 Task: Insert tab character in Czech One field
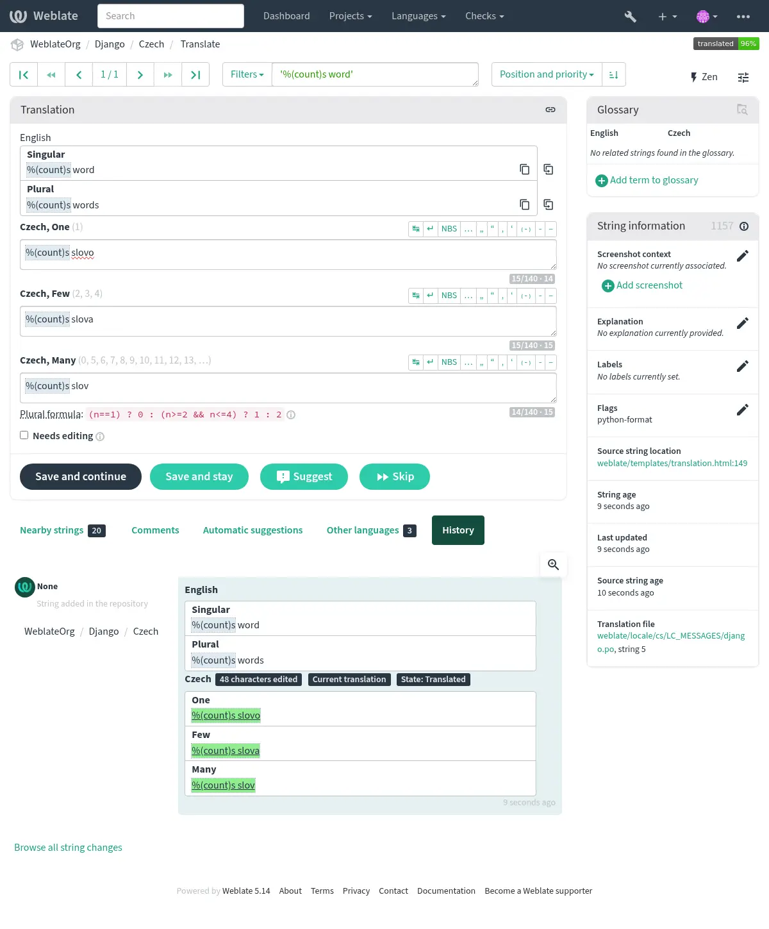tap(416, 229)
